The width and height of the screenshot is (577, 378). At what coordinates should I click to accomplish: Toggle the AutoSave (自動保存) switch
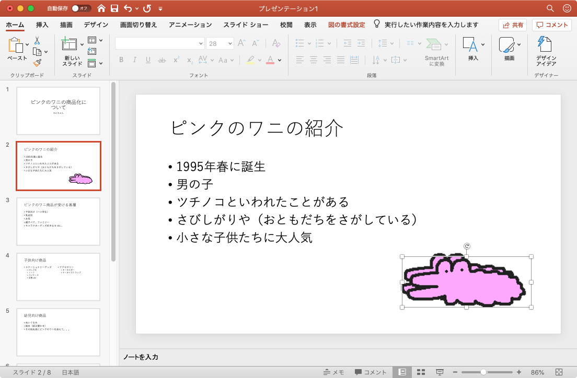pos(81,8)
